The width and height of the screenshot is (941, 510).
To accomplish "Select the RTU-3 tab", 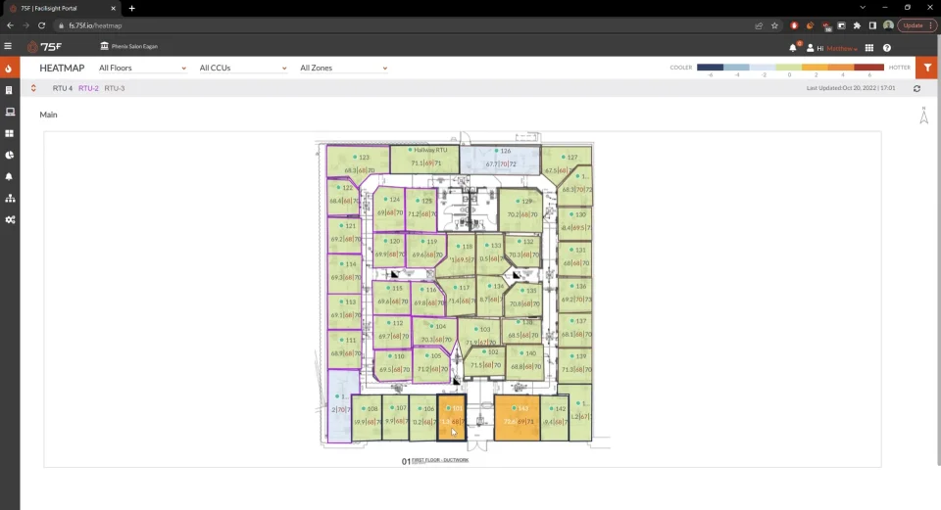I will (x=115, y=88).
